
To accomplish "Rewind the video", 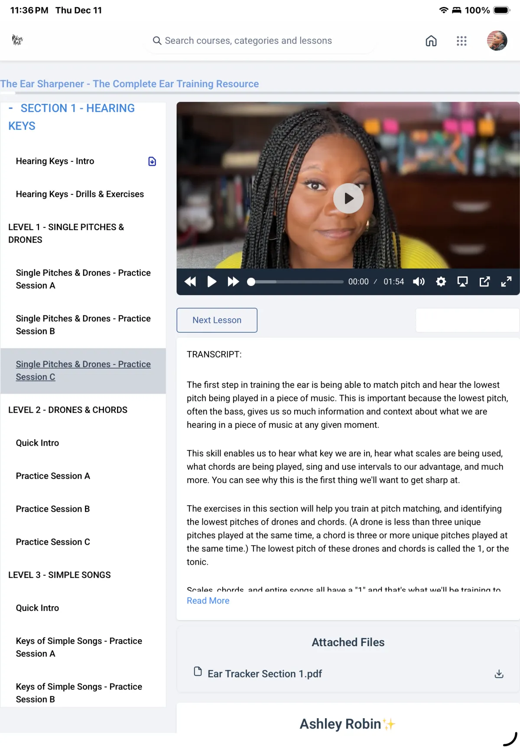I will [x=190, y=282].
